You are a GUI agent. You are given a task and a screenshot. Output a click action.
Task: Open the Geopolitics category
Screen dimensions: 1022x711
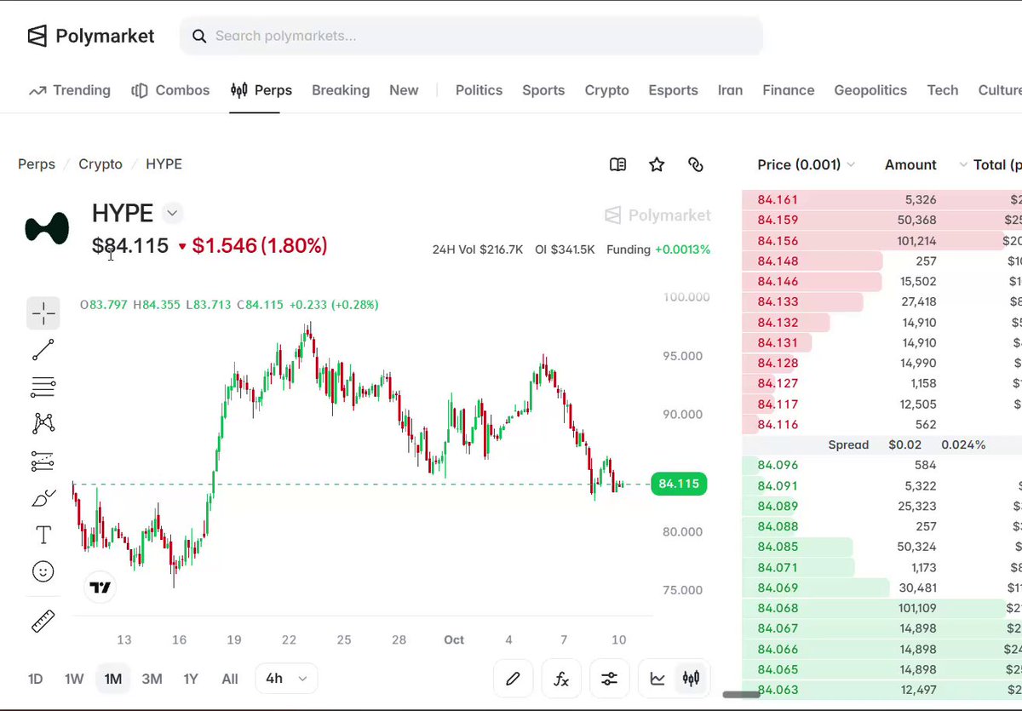tap(870, 90)
